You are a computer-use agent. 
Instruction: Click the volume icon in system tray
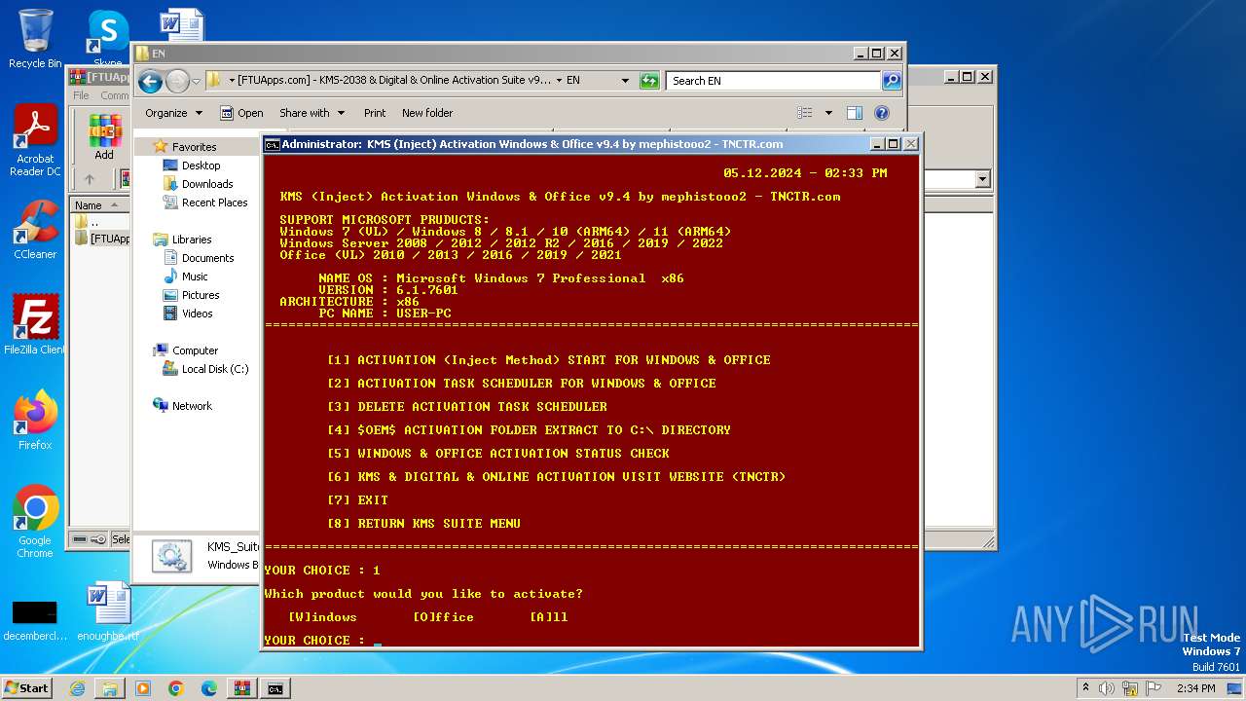coord(1108,688)
